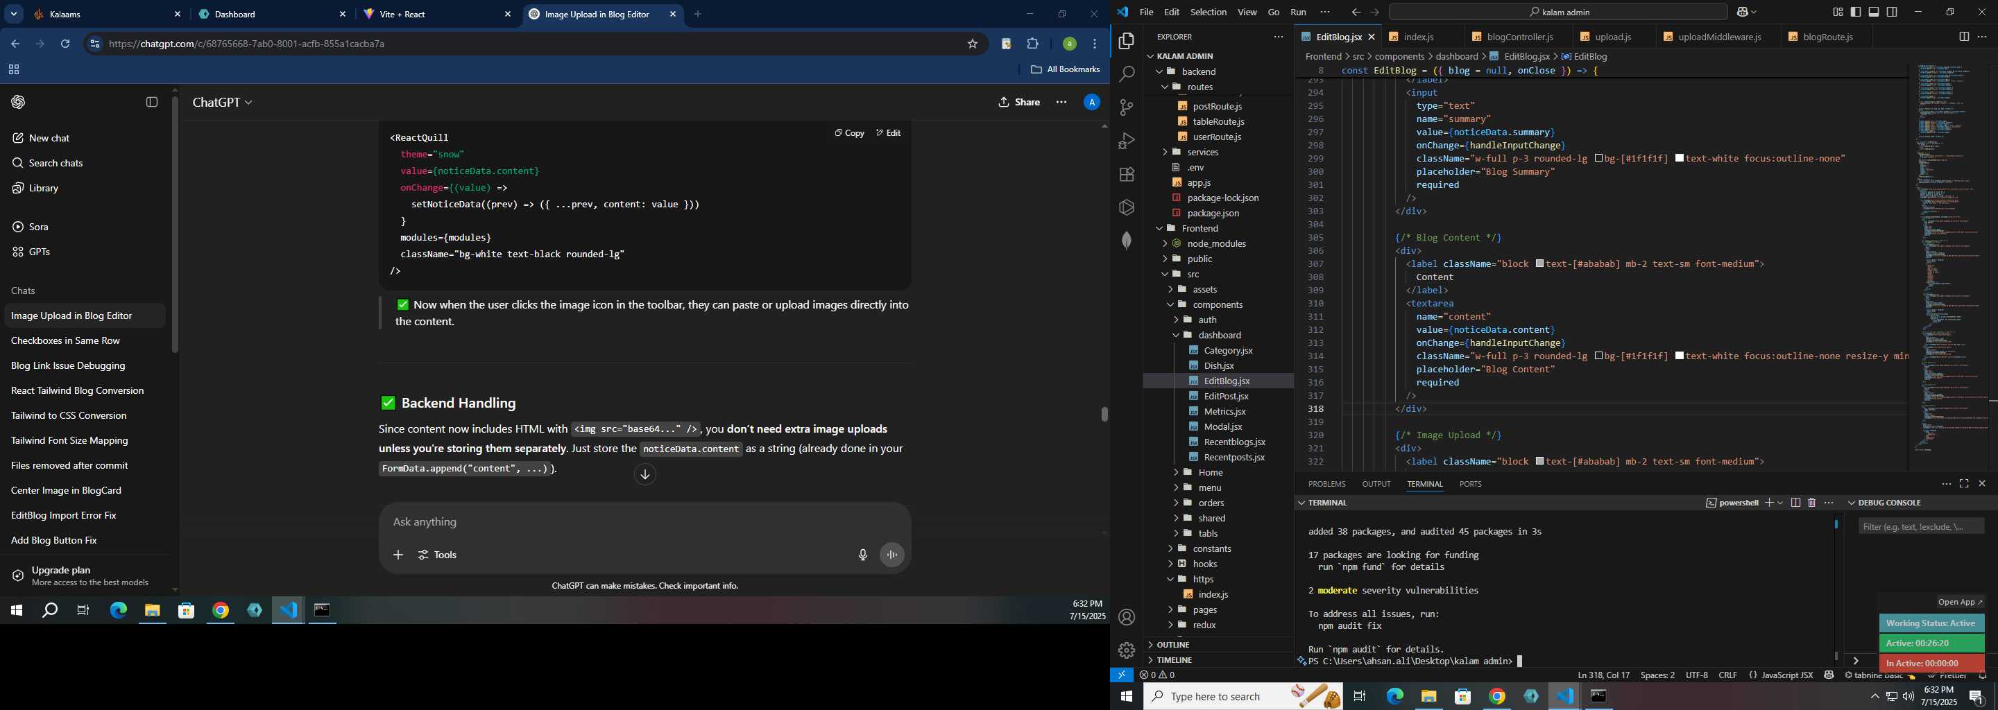Split the editor with the split icon
1998x710 pixels.
click(1963, 37)
